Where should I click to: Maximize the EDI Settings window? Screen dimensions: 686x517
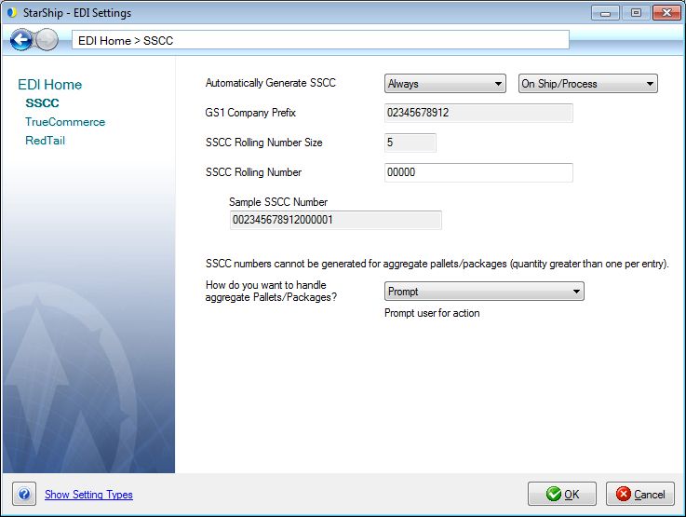(636, 13)
